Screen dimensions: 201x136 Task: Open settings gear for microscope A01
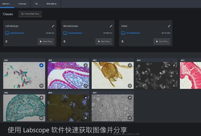tap(41, 86)
